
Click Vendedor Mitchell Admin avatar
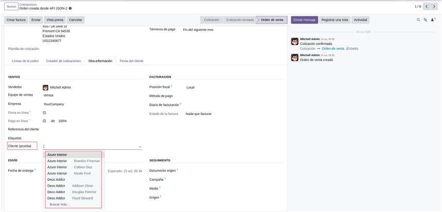(45, 87)
